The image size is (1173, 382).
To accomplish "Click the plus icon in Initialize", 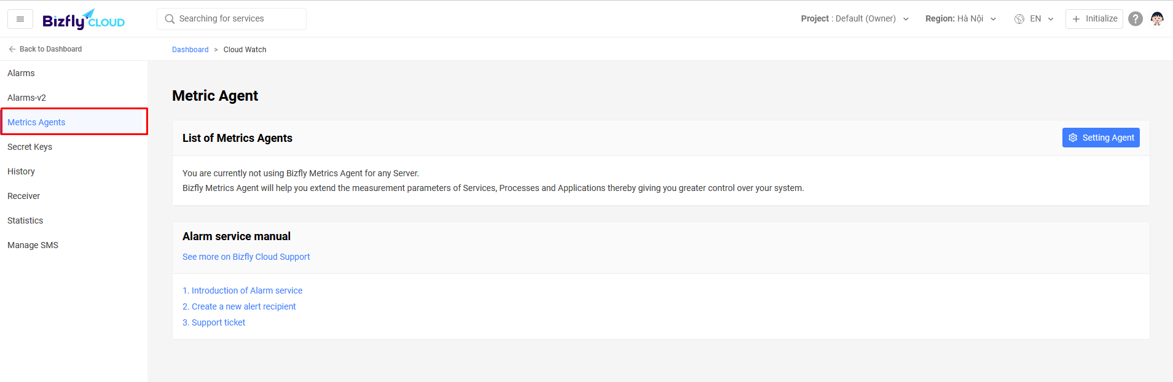I will (x=1076, y=19).
